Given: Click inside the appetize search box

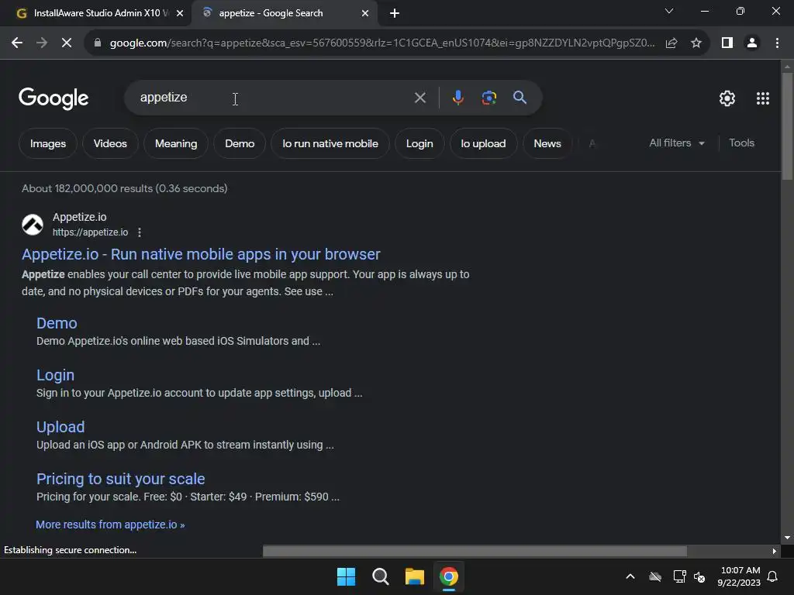Looking at the screenshot, I should [274, 98].
